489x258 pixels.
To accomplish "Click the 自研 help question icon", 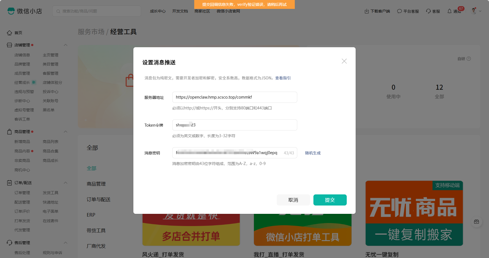I will click(469, 59).
